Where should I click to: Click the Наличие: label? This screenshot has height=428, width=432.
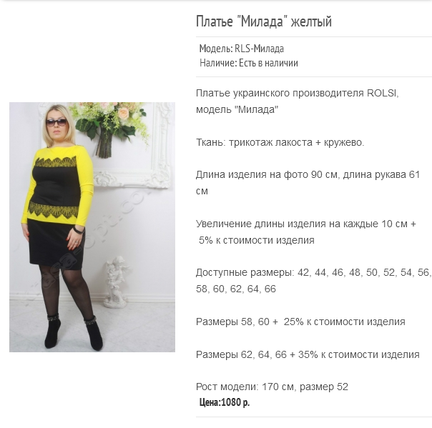[218, 63]
